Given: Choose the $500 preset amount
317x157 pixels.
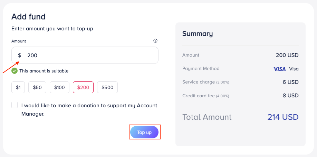Looking at the screenshot, I should tap(107, 87).
